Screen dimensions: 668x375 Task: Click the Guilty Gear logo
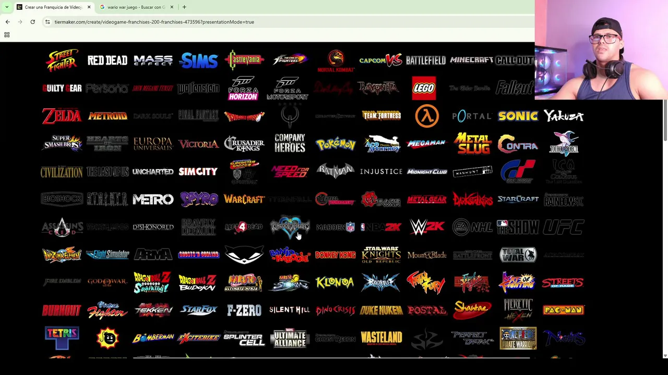coord(62,88)
